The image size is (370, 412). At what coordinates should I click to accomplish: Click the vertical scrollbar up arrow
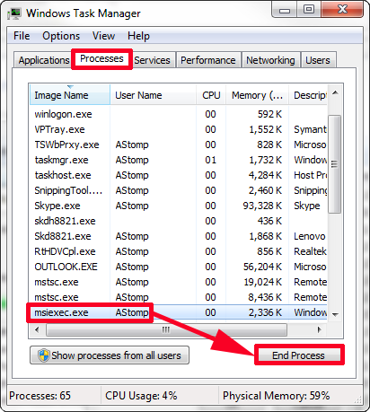click(x=335, y=93)
